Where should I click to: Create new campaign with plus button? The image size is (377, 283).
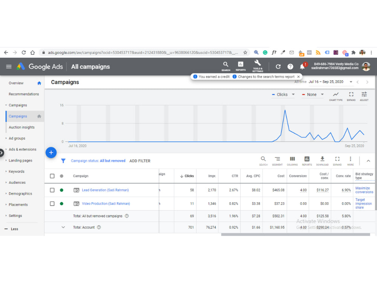[51, 152]
